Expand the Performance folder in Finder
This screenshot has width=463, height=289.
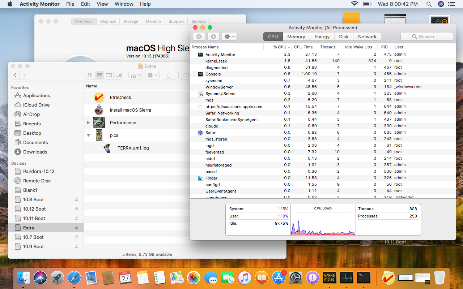pos(88,123)
